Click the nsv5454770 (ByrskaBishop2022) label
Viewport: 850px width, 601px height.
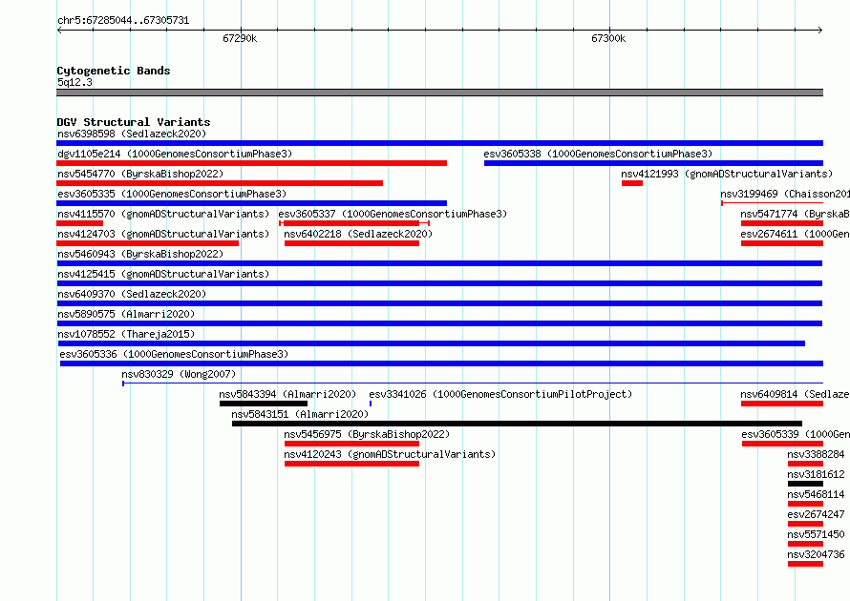[140, 174]
